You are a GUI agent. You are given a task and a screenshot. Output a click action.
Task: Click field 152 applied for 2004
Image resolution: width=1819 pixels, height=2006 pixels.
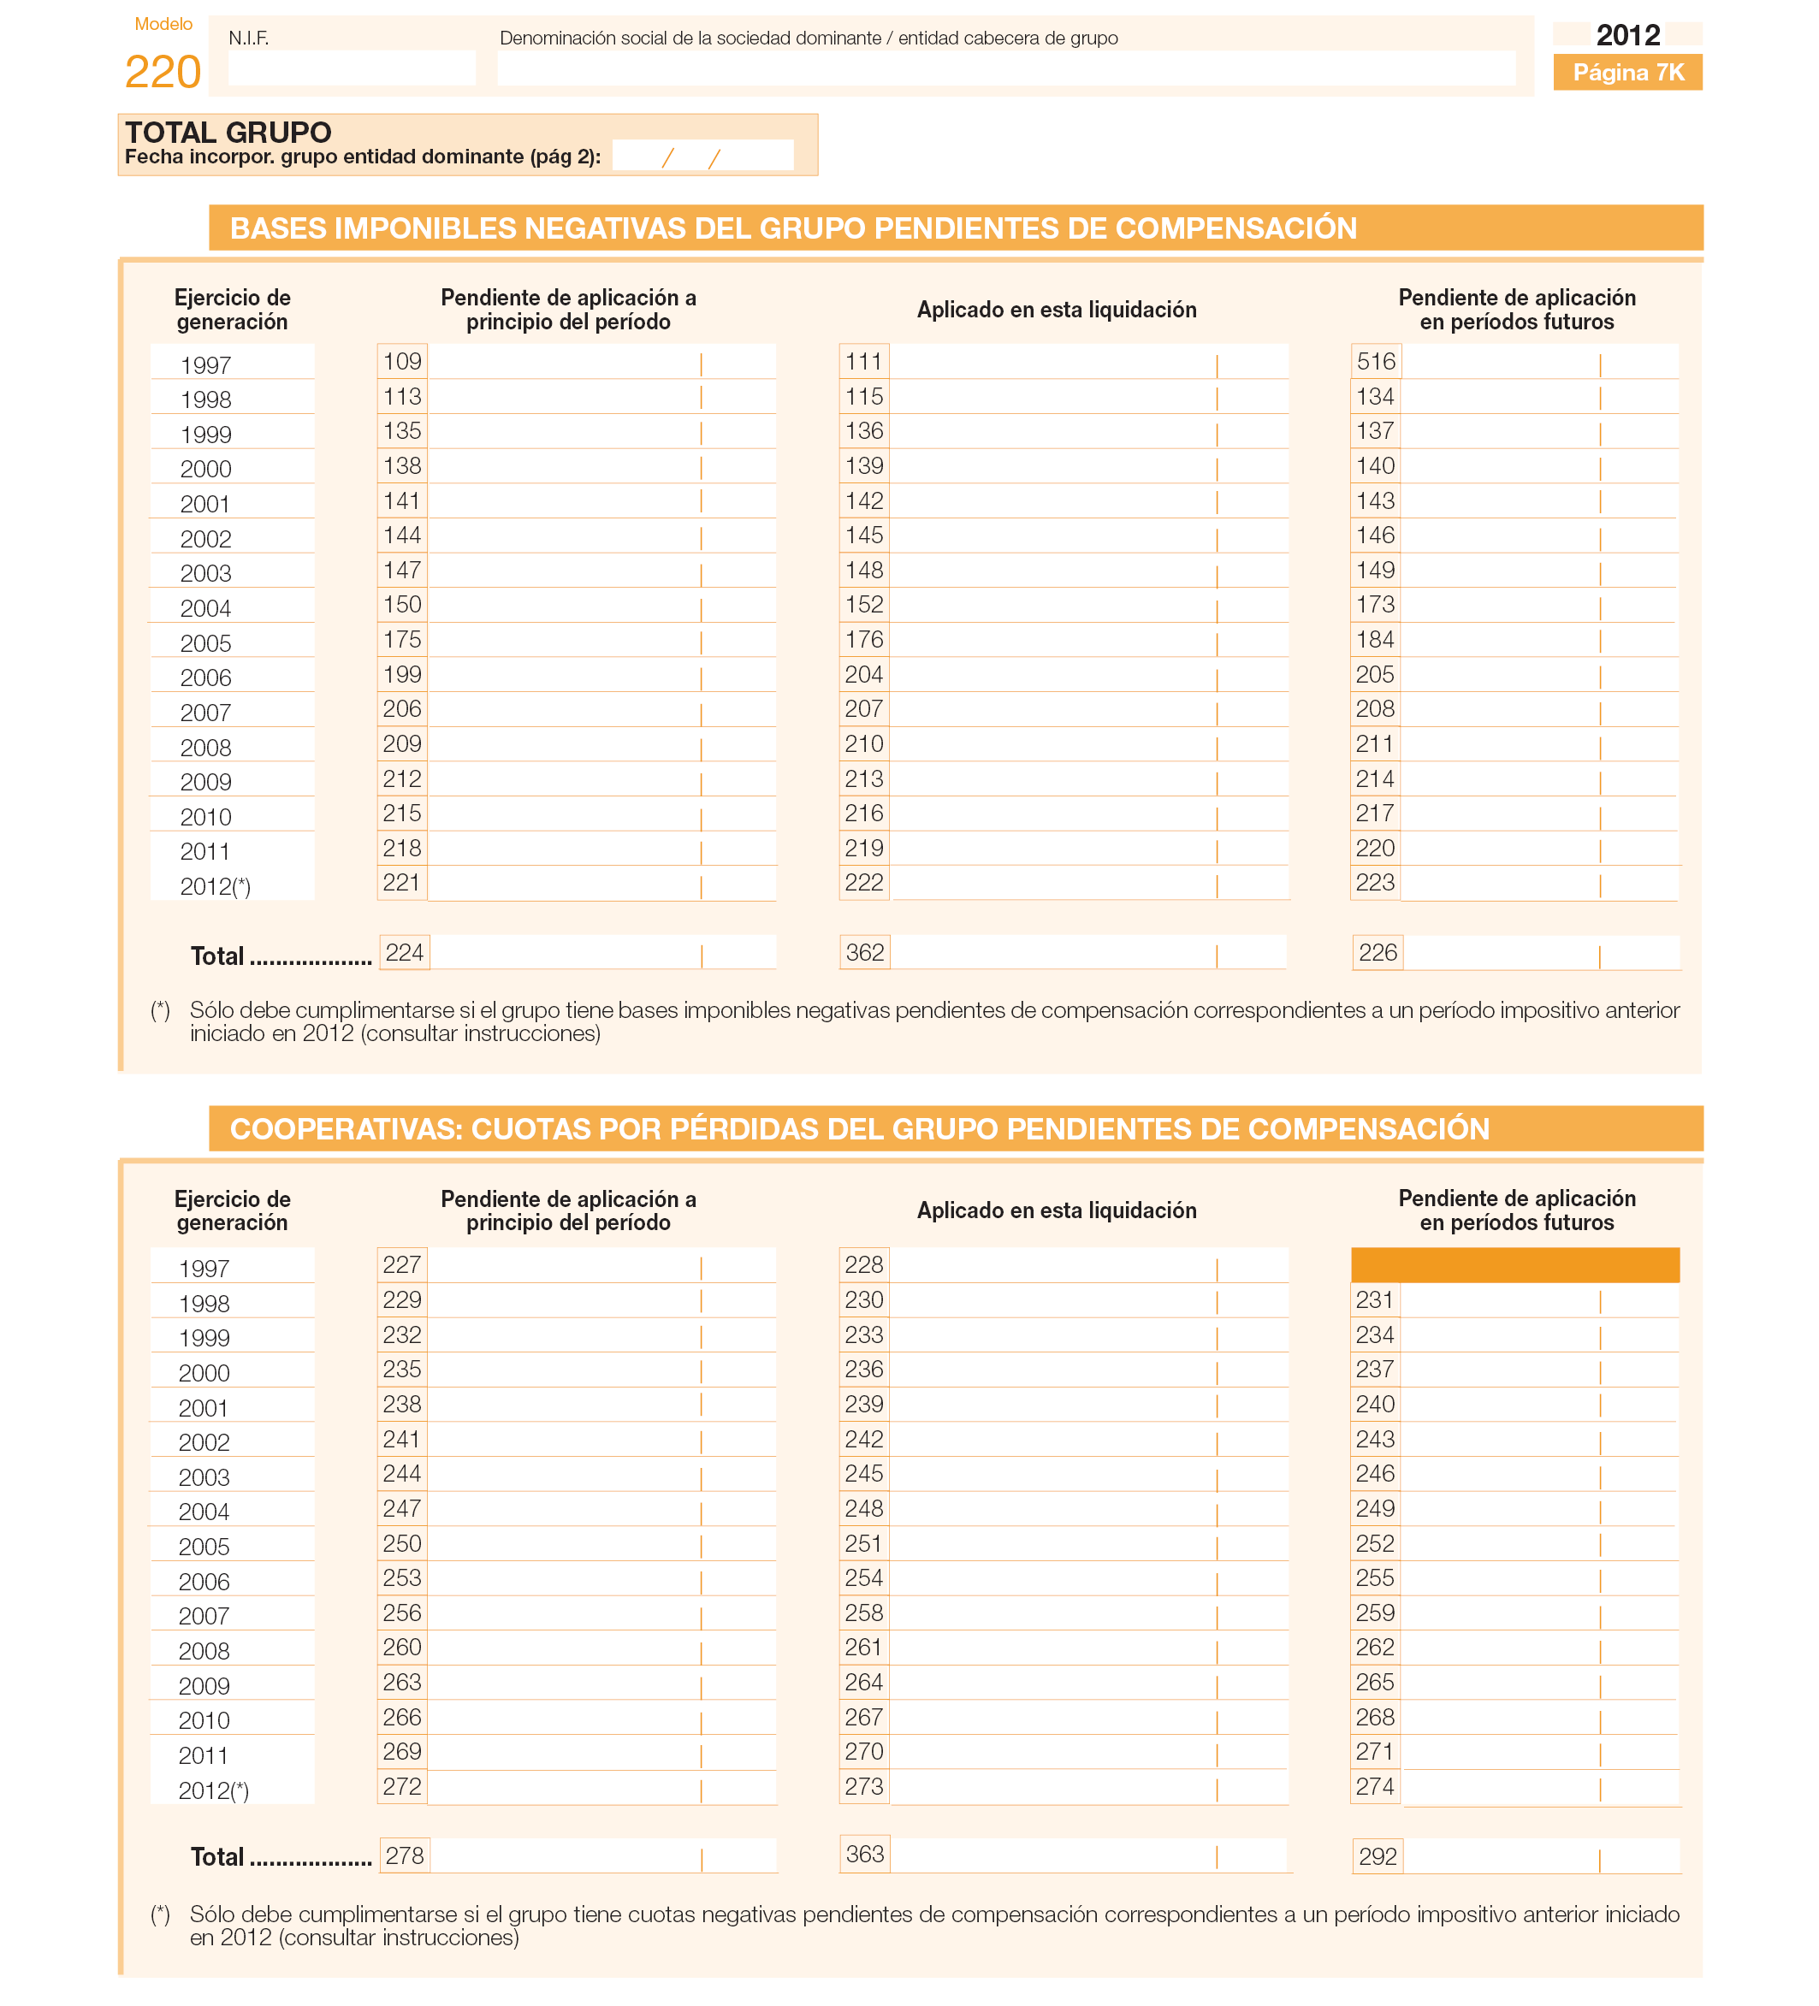(1088, 605)
